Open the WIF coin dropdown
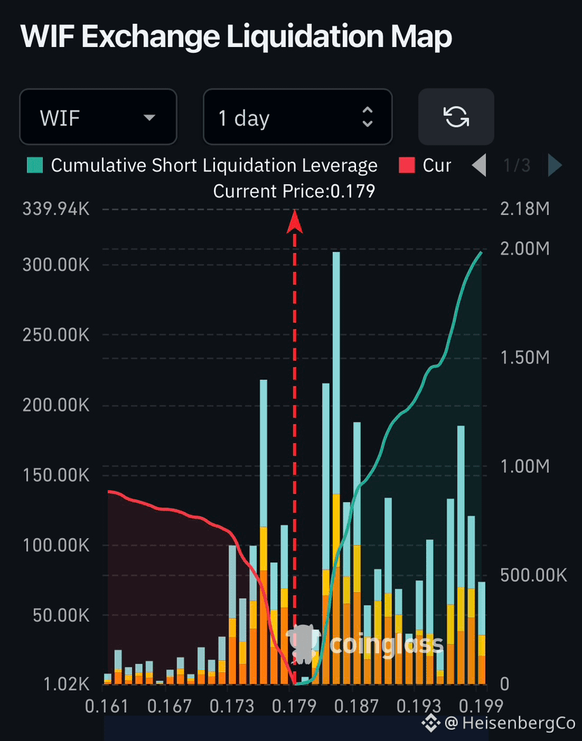Image resolution: width=582 pixels, height=741 pixels. pyautogui.click(x=98, y=117)
